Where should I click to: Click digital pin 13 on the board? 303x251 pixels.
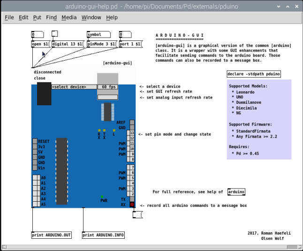(132, 133)
